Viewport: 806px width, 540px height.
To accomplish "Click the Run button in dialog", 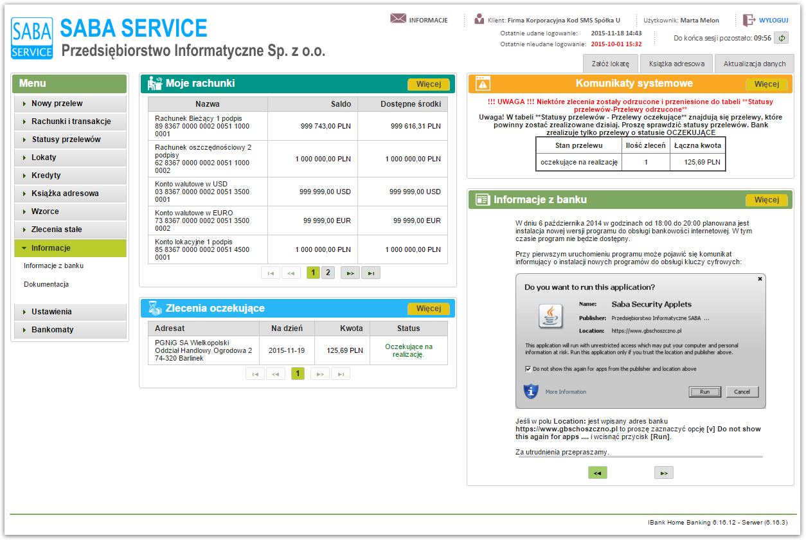I will pos(705,392).
